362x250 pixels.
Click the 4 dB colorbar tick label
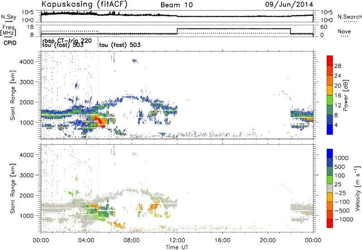(336, 125)
